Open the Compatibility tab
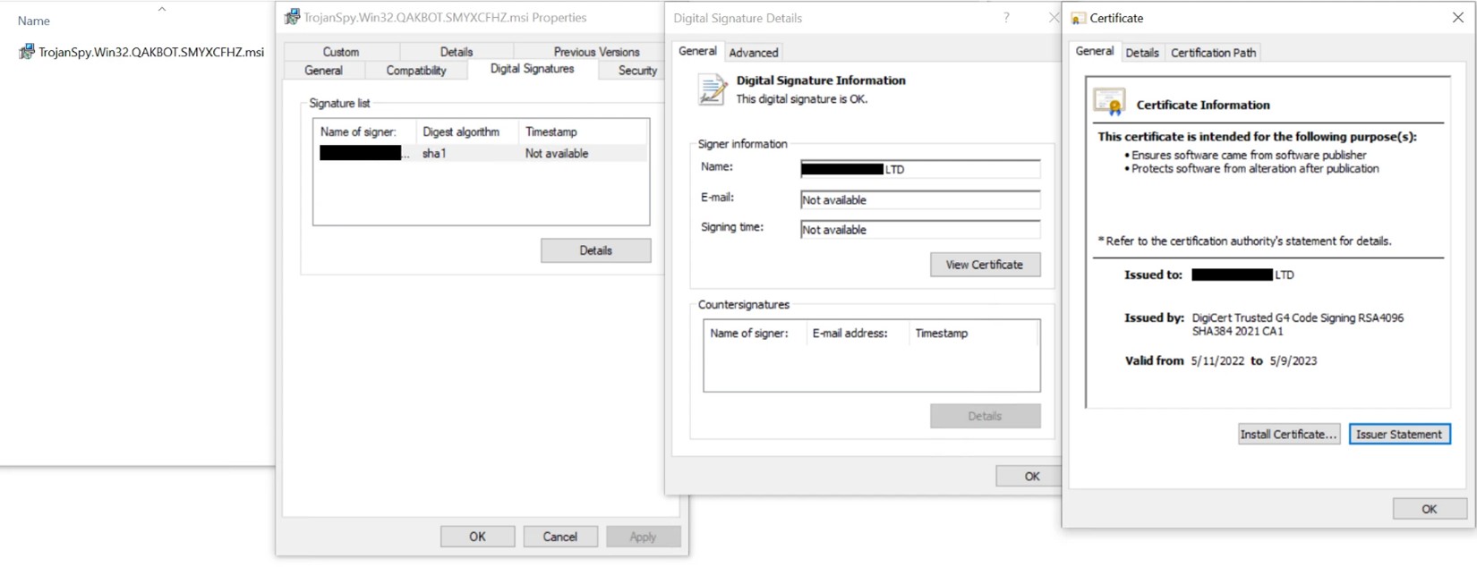Image resolution: width=1477 pixels, height=567 pixels. coord(415,71)
